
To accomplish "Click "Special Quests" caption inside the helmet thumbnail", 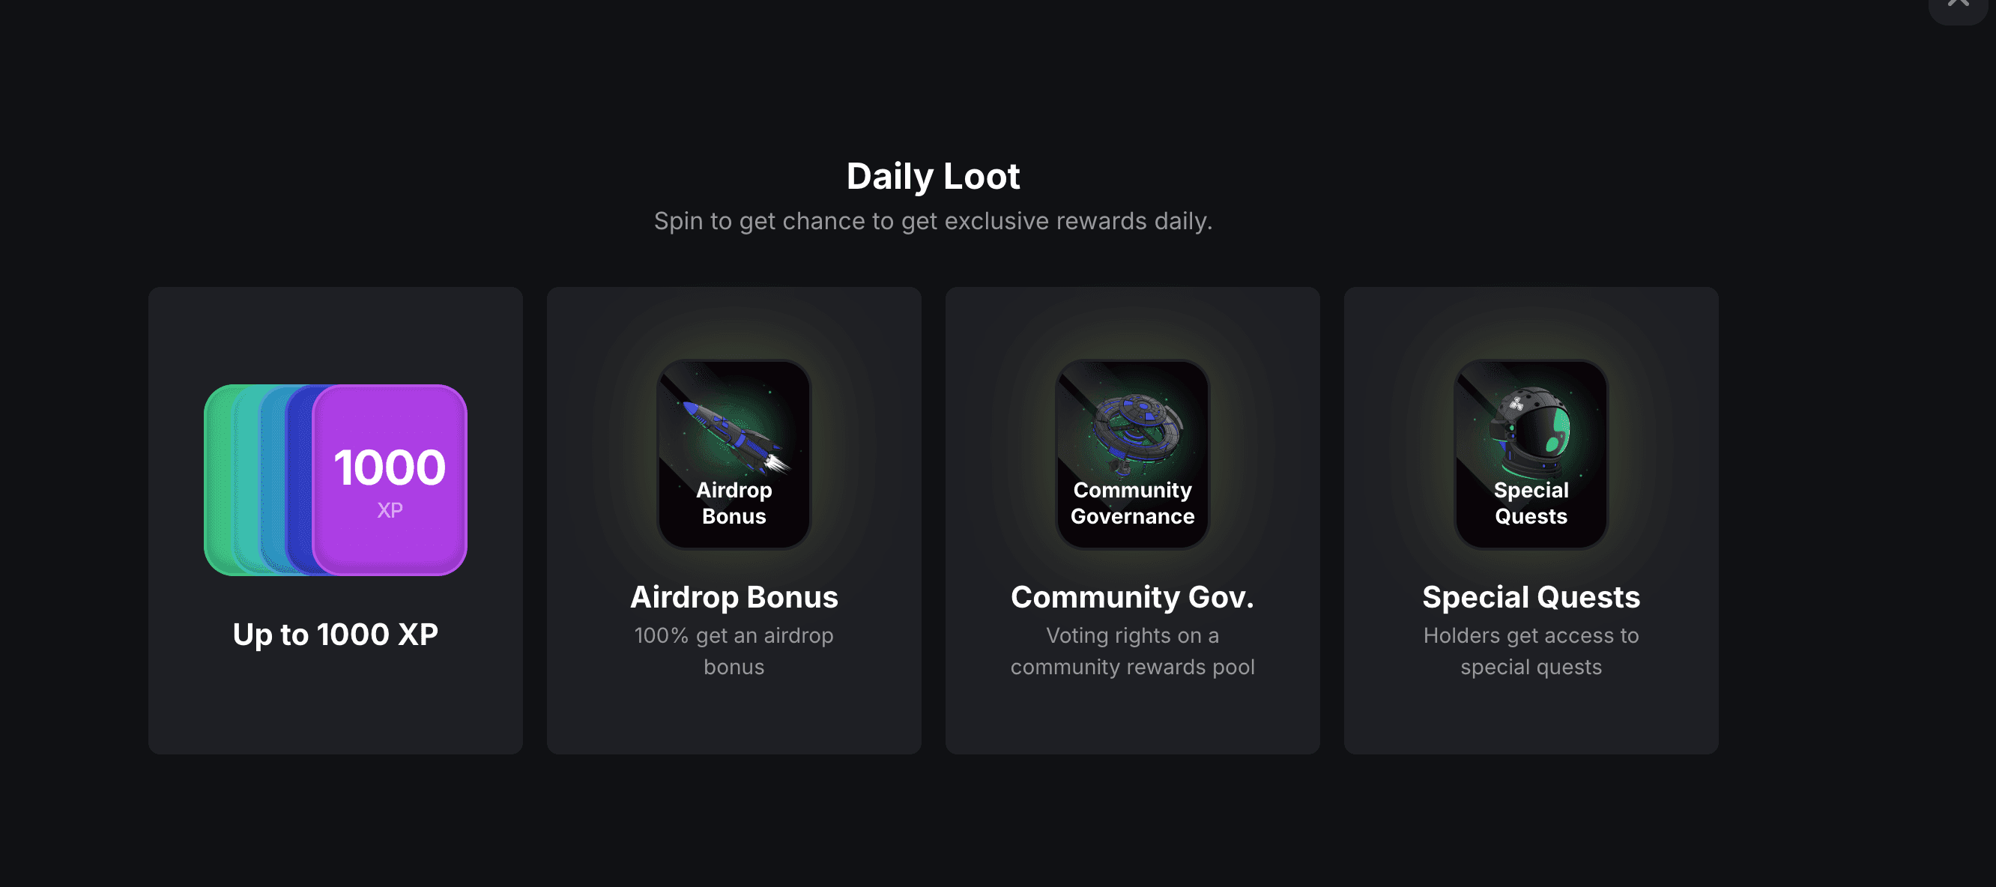I will point(1530,503).
